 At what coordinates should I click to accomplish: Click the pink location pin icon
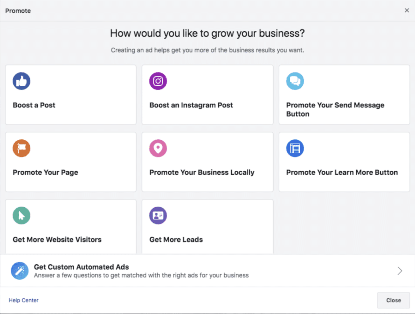(158, 148)
